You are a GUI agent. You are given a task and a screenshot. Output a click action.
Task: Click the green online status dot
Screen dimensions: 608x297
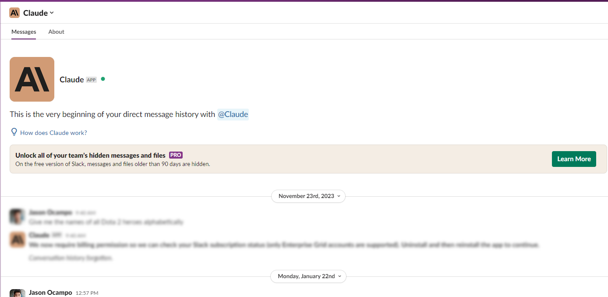click(x=103, y=79)
